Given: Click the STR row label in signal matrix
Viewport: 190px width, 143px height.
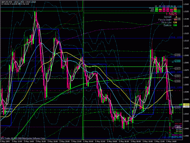Looking at the screenshot, I should point(152,9).
